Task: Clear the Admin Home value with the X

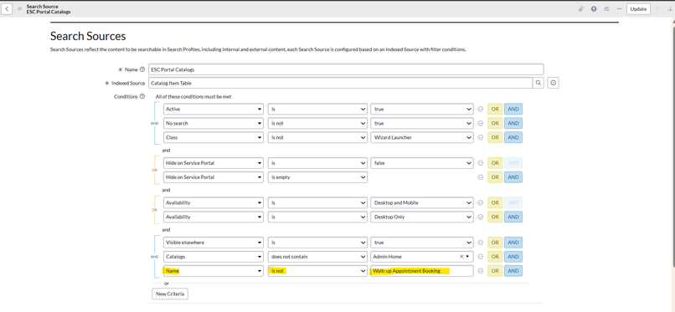Action: click(x=461, y=257)
